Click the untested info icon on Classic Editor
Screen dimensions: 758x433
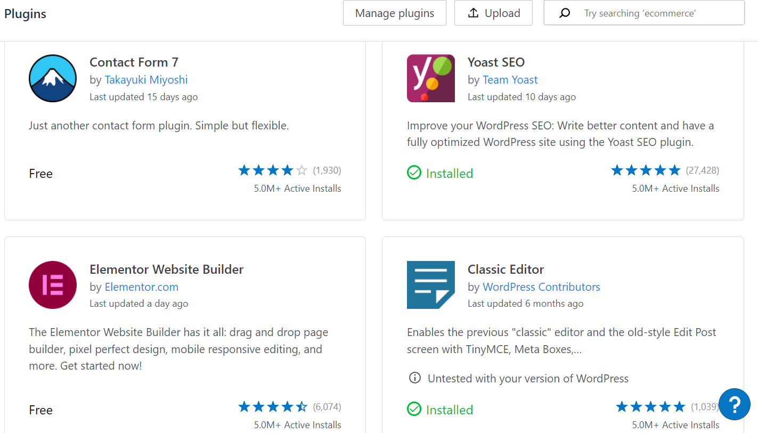coord(414,378)
